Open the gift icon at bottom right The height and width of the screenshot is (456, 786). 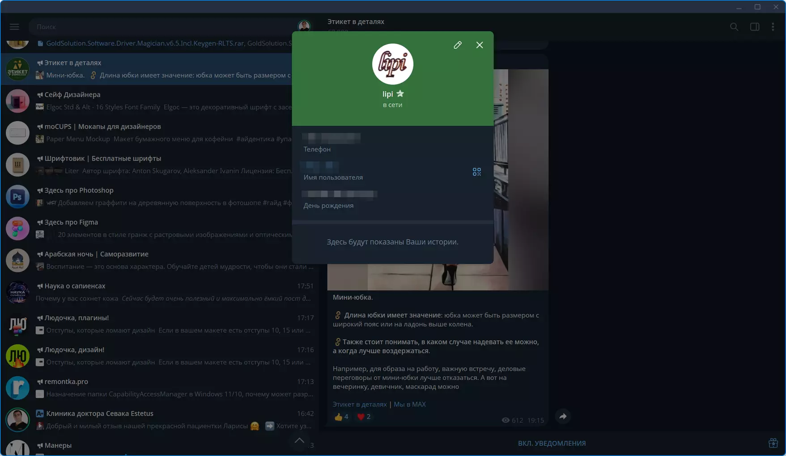point(773,443)
